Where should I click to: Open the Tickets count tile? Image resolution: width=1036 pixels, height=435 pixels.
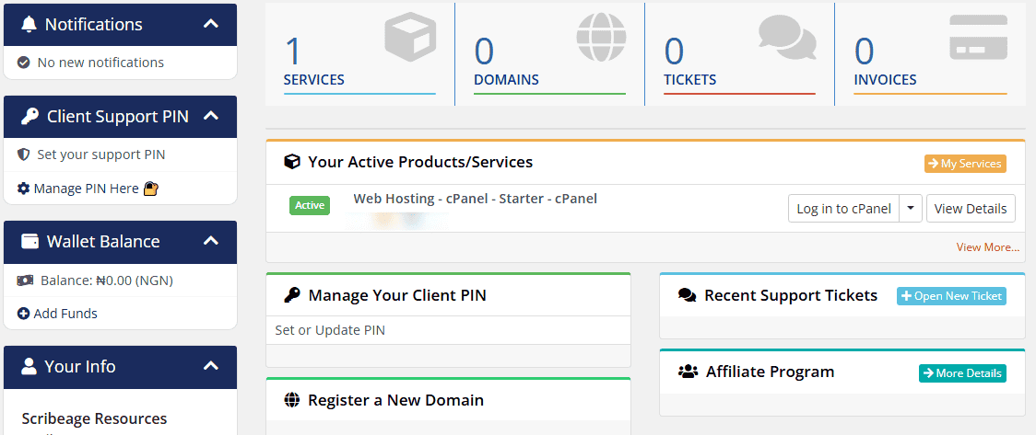point(740,54)
